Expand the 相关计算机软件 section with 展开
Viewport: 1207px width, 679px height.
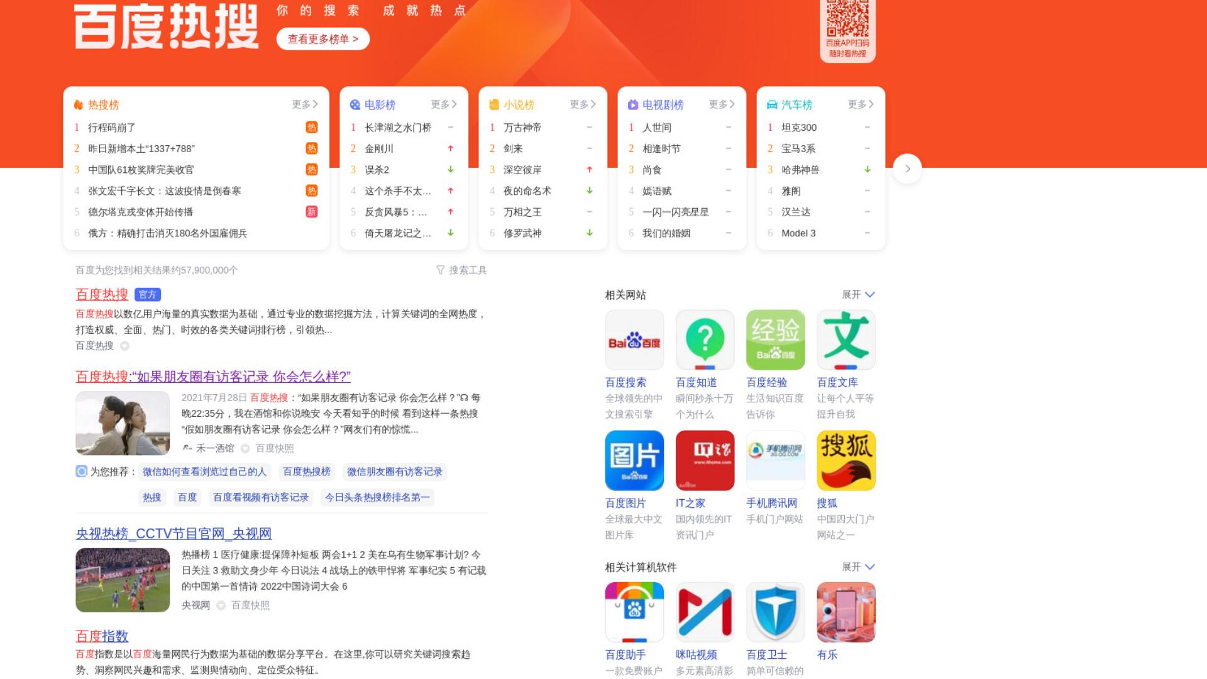(858, 567)
